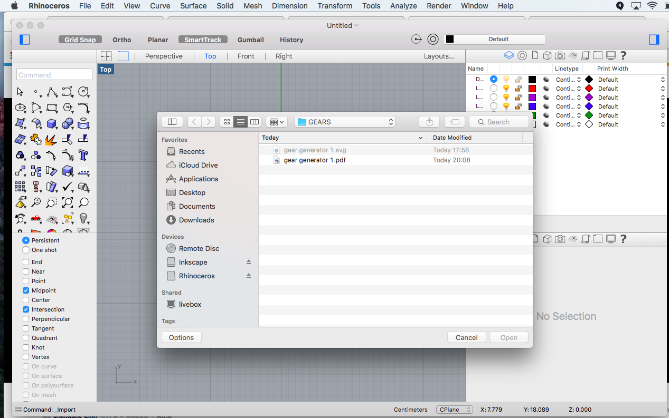Open the Curve menu
The height and width of the screenshot is (418, 669).
click(x=160, y=6)
